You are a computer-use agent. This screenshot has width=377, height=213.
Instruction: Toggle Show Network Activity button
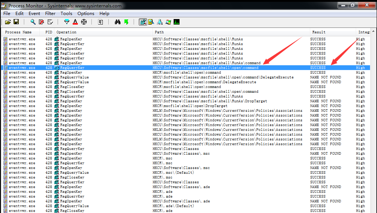tap(160, 22)
